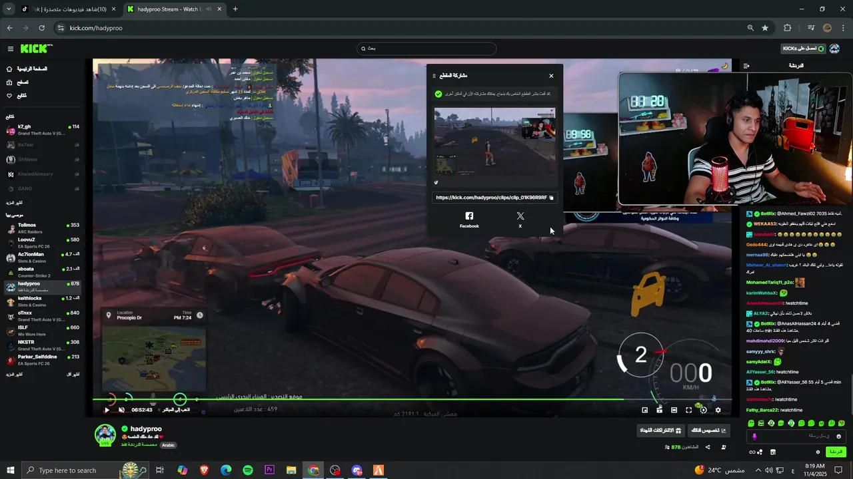
Task: Open k7_gh channel in sidebar
Action: [43, 130]
